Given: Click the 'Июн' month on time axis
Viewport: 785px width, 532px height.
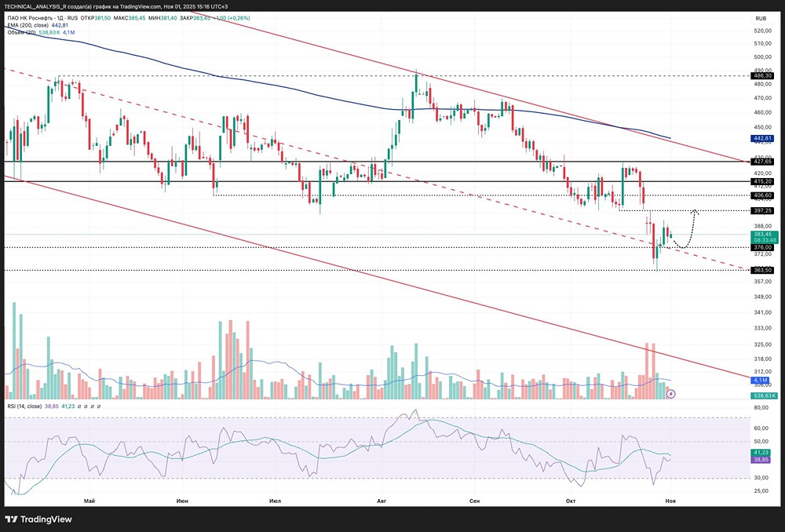Looking at the screenshot, I should point(182,501).
